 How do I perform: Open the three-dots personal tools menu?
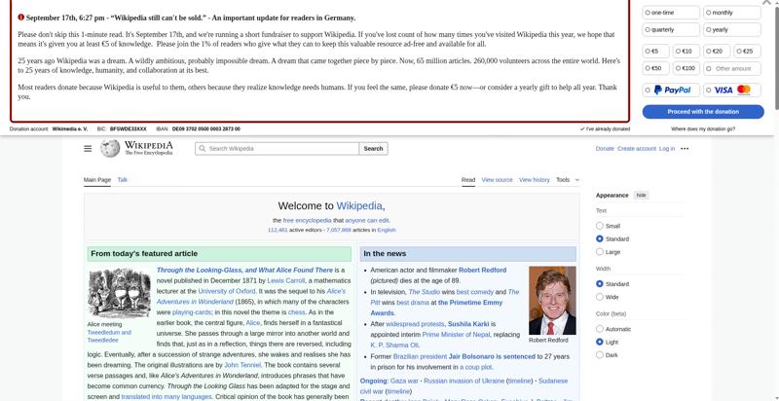tap(685, 148)
